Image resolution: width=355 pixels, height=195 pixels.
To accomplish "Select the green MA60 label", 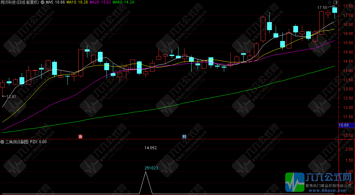I will (123, 2).
